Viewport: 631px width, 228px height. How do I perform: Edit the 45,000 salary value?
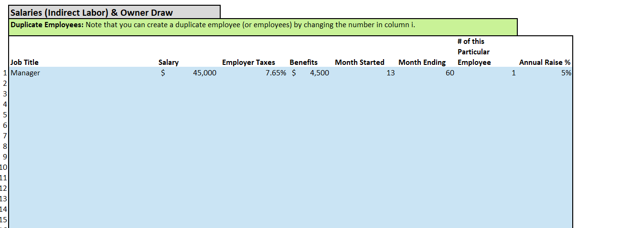click(204, 73)
